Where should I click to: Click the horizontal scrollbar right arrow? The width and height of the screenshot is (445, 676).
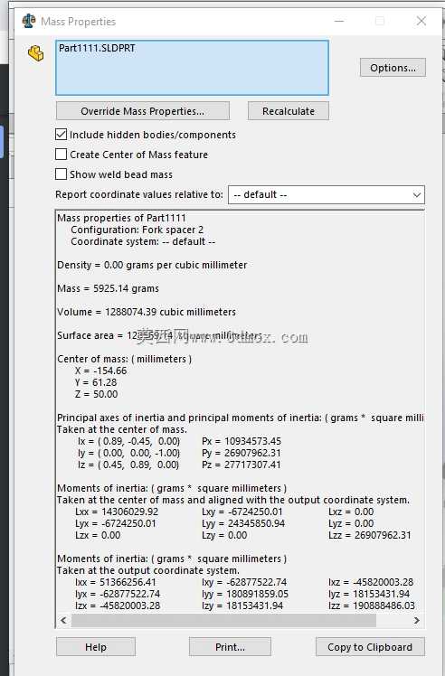[x=417, y=620]
